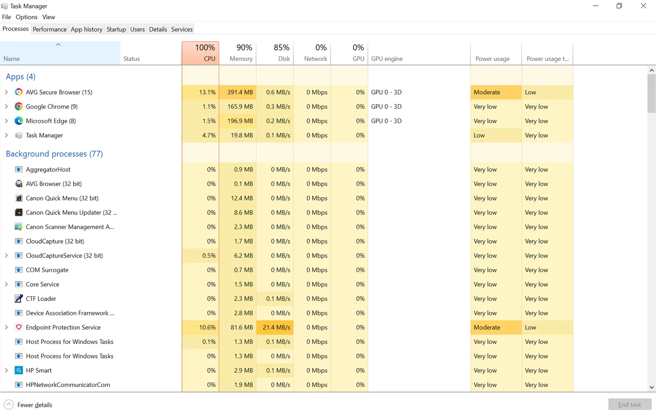This screenshot has height=416, width=656.
Task: Click the AVG Browser (32 bit) icon
Action: 19,184
